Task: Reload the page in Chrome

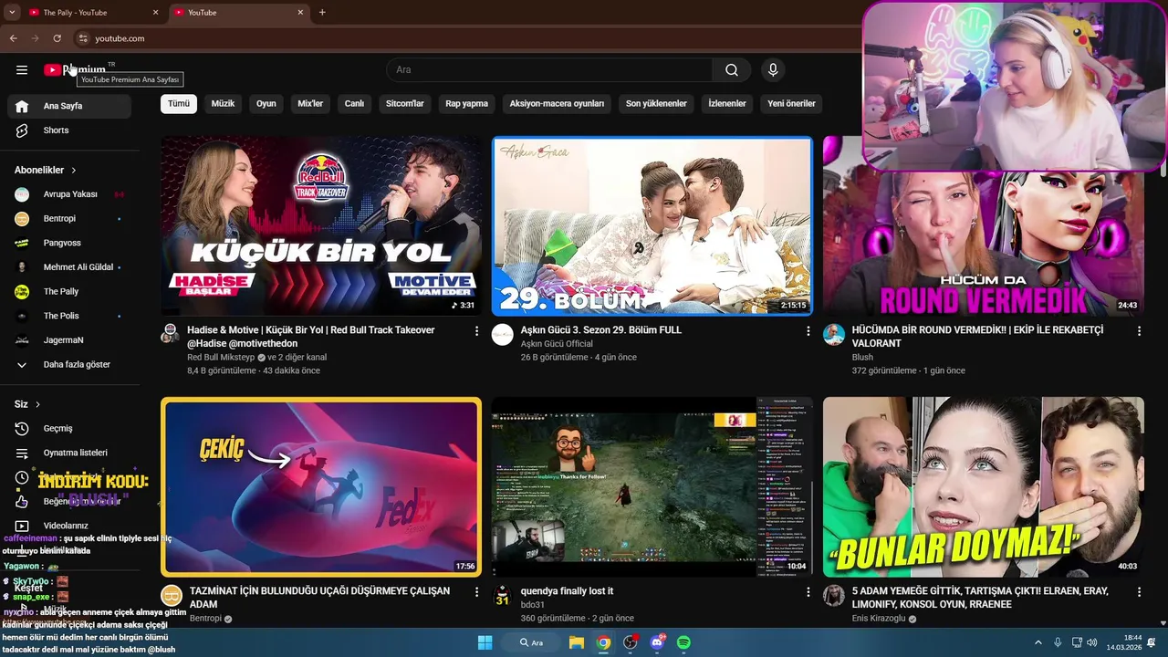Action: point(57,38)
